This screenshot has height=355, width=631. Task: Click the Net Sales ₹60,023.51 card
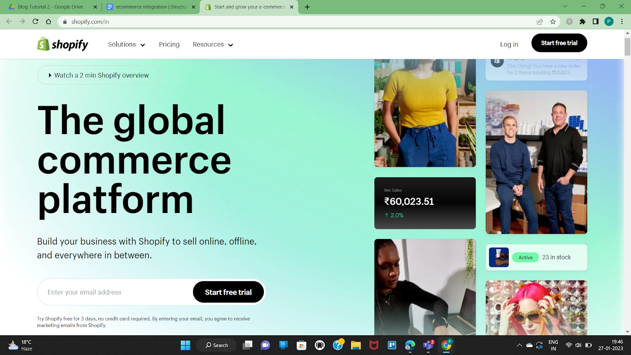pos(425,203)
